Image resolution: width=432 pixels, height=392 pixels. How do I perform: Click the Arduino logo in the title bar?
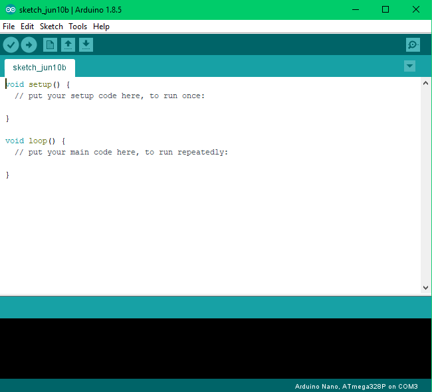click(x=11, y=10)
